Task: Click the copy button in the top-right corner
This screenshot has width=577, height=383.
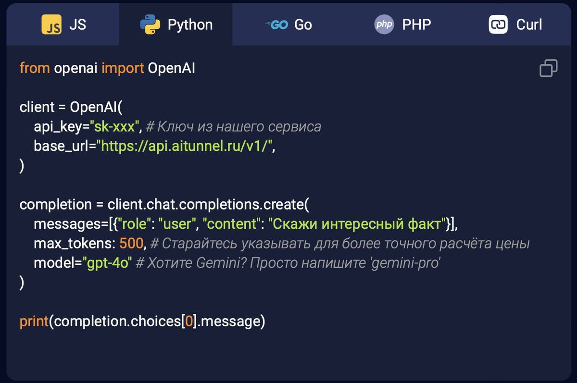Action: coord(548,68)
